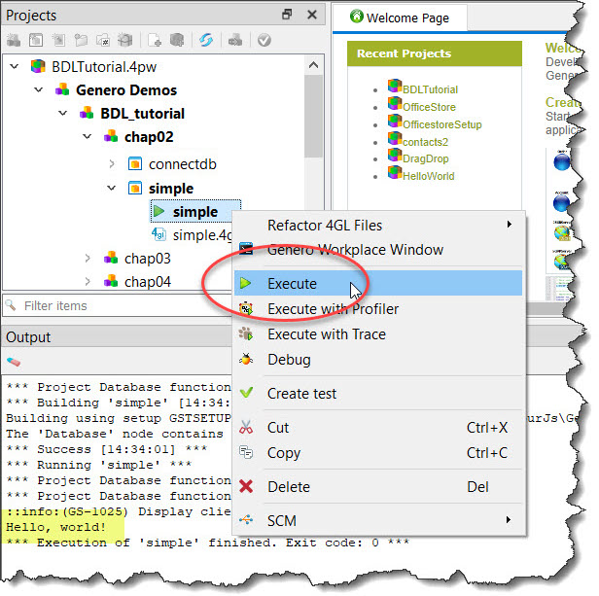Viewport: 599px width, 596px height.
Task: Click the Recent Projects header
Action: (435, 53)
